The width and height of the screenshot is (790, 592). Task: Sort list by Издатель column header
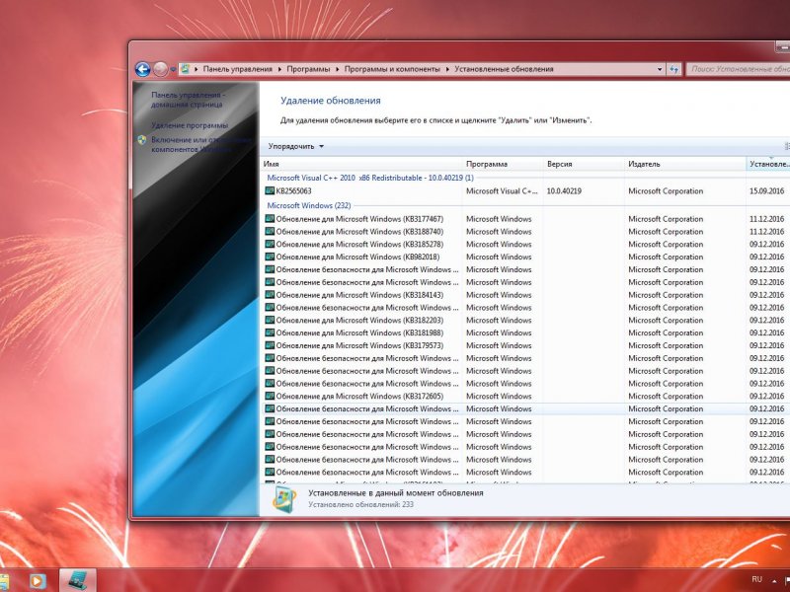coord(685,164)
